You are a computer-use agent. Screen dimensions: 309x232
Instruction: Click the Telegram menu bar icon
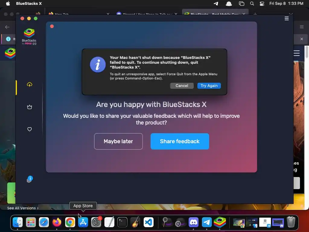pyautogui.click(x=216, y=4)
